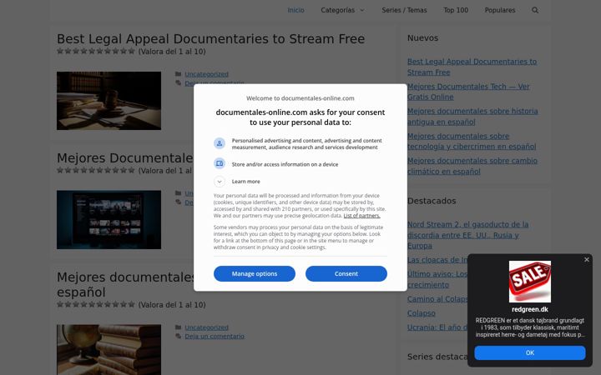The image size is (601, 375).
Task: Open Best Legal Appeal Documentaries article title
Action: click(x=211, y=39)
